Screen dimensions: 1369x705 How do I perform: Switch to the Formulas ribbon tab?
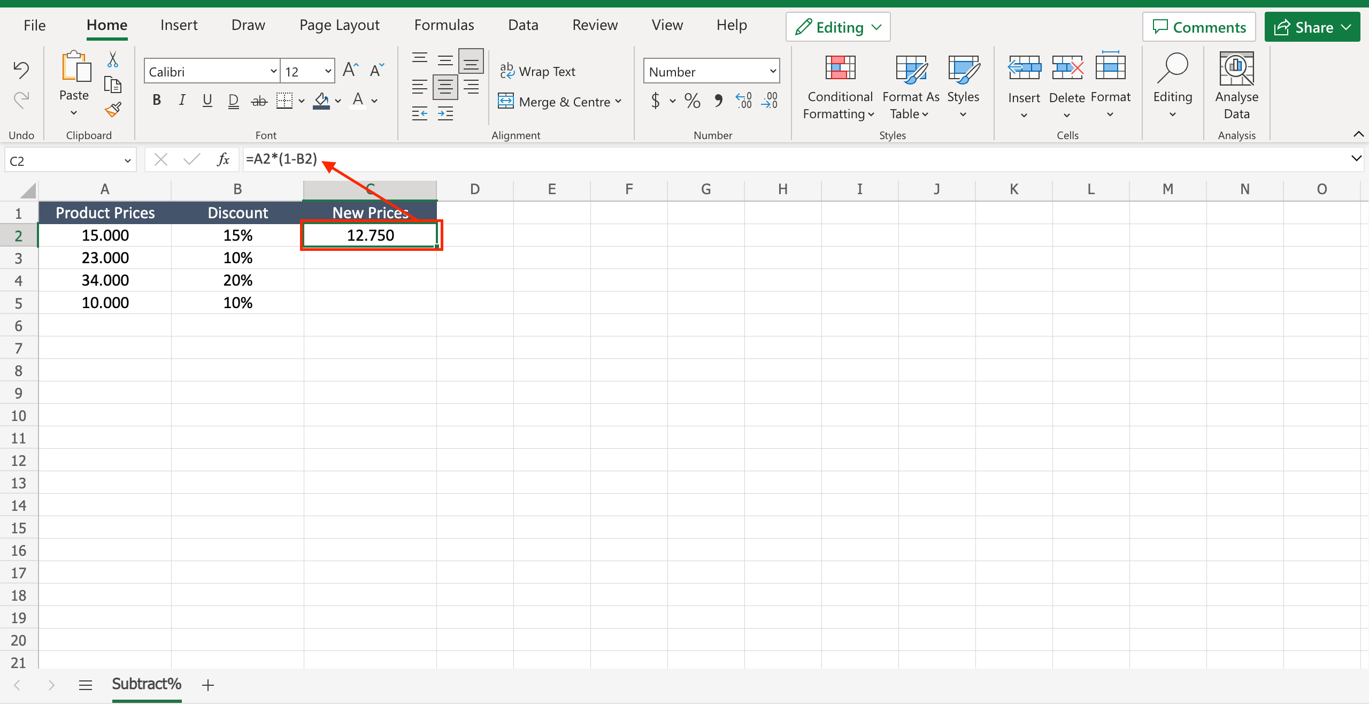point(444,25)
